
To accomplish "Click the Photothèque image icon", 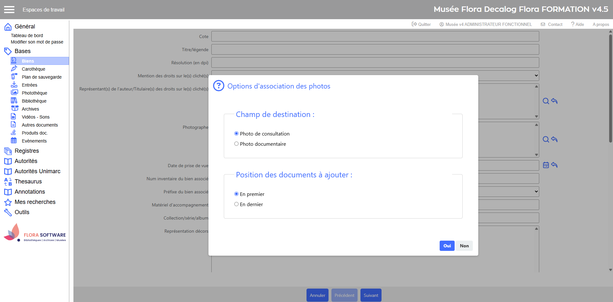I will click(14, 93).
